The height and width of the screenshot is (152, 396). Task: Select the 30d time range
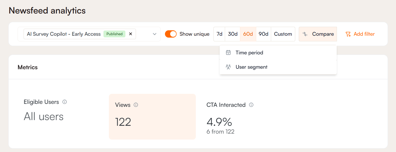tap(233, 34)
